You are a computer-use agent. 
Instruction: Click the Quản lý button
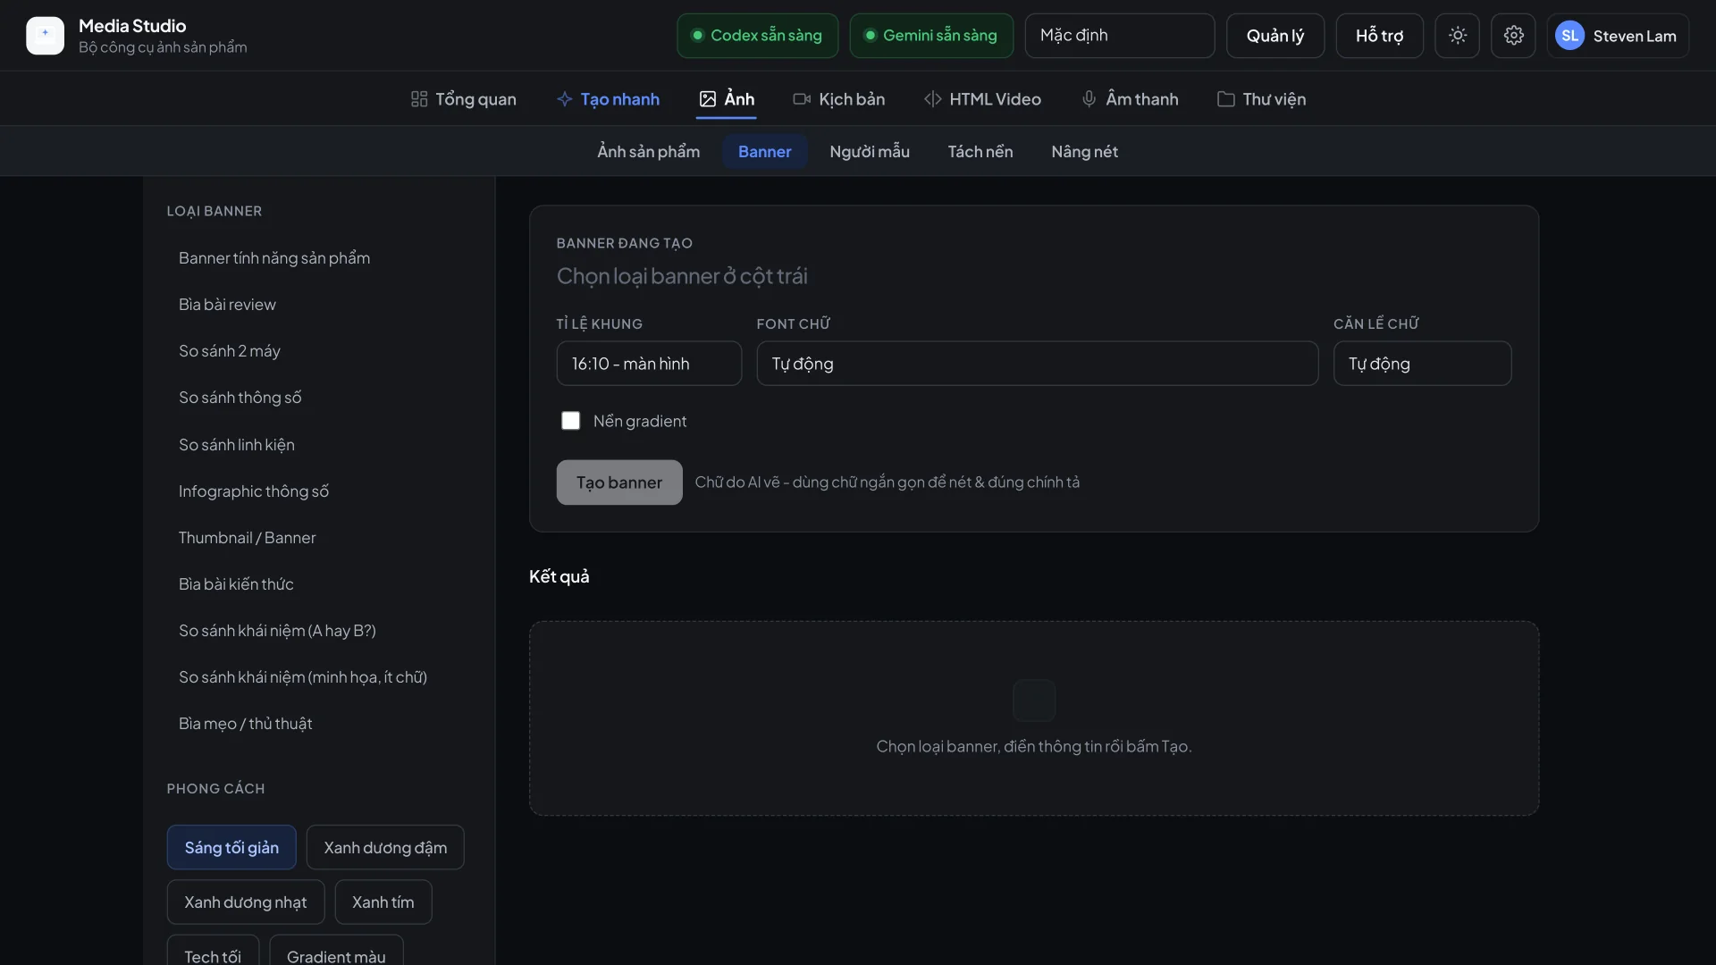(1275, 36)
